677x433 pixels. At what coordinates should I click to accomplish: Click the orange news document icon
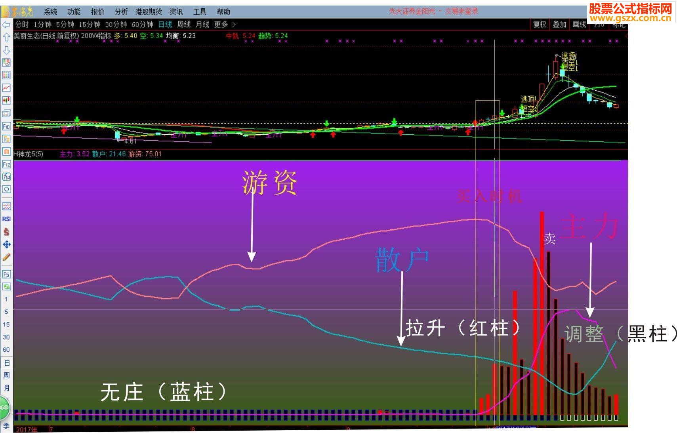tap(6, 152)
